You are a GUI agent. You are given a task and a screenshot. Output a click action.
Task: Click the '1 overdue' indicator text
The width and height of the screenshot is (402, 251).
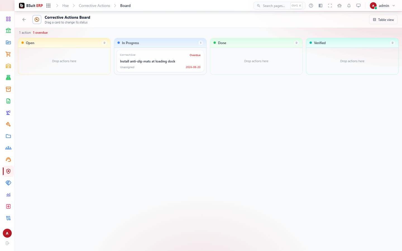click(x=40, y=33)
